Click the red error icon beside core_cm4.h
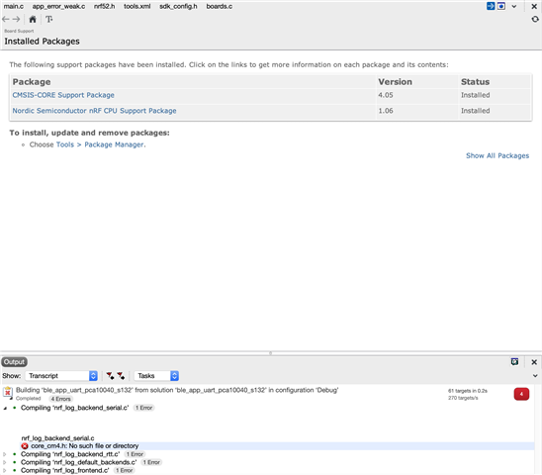Image resolution: width=542 pixels, height=475 pixels. [x=25, y=446]
